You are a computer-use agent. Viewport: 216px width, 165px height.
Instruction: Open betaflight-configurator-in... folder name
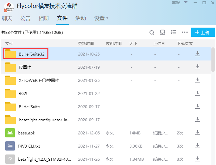click(45, 120)
